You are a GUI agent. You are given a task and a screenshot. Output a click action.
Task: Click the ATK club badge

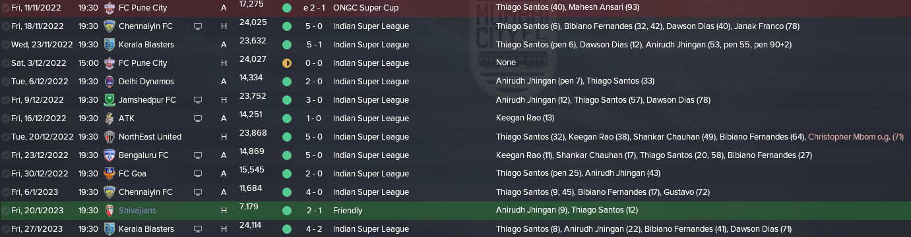(x=110, y=118)
